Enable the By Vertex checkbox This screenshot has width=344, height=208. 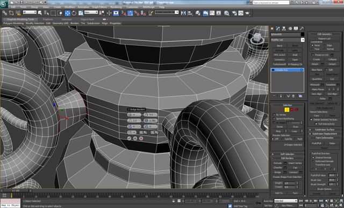click(274, 115)
